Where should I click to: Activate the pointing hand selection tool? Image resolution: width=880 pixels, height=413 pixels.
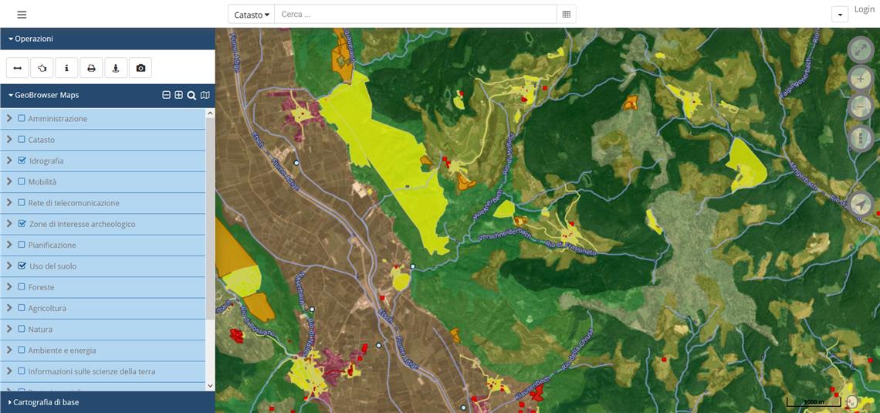click(42, 68)
